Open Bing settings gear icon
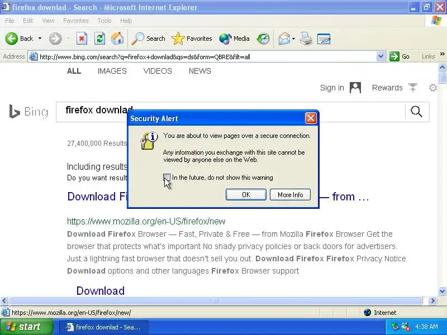The width and height of the screenshot is (447, 335). 432,88
